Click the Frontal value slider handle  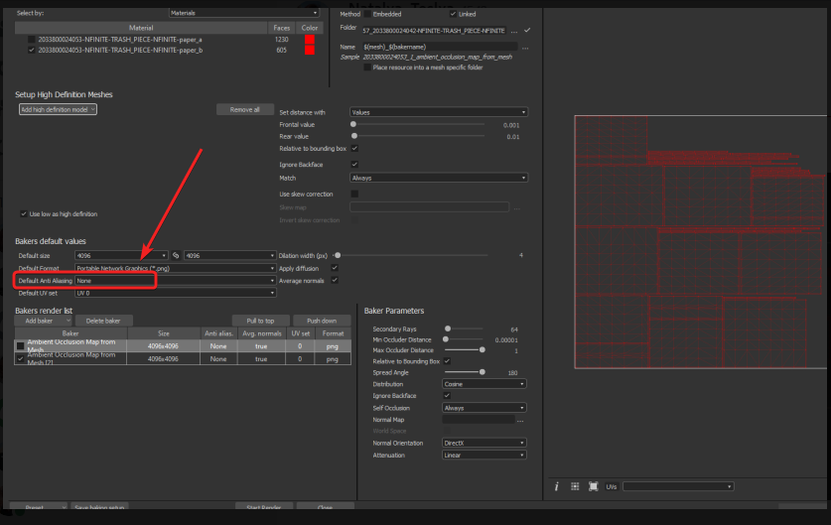click(353, 124)
